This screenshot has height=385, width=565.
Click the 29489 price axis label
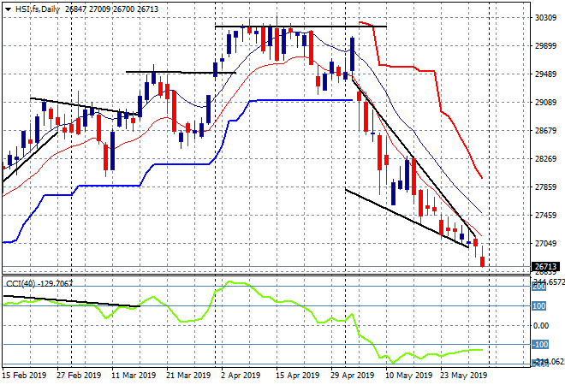click(545, 74)
